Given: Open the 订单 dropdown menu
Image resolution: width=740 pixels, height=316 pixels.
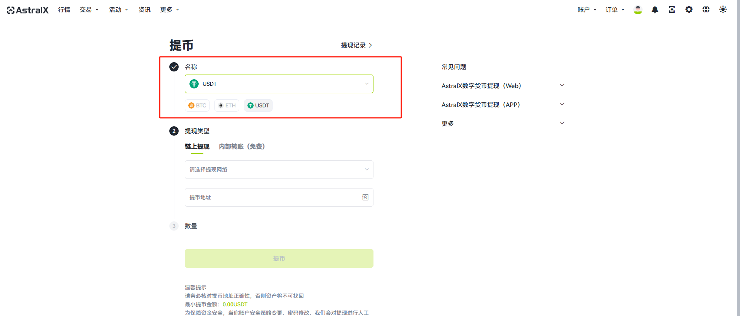Looking at the screenshot, I should (x=615, y=10).
